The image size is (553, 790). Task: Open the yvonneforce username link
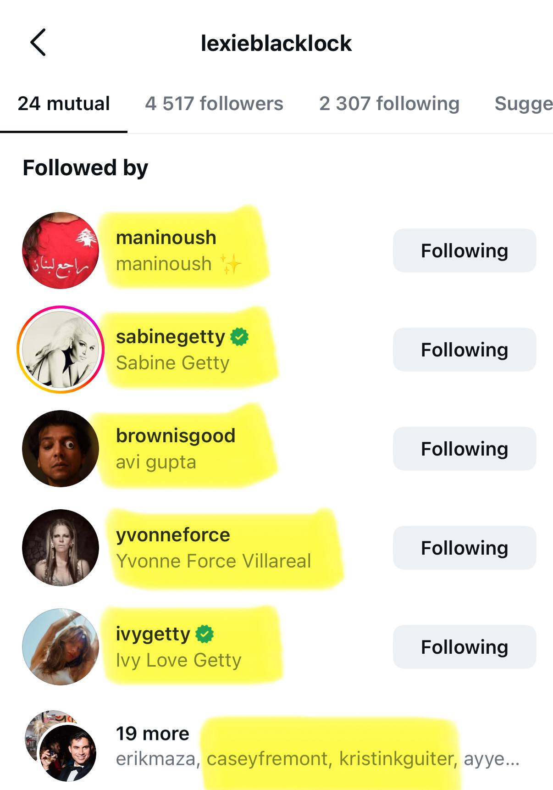[x=173, y=535]
